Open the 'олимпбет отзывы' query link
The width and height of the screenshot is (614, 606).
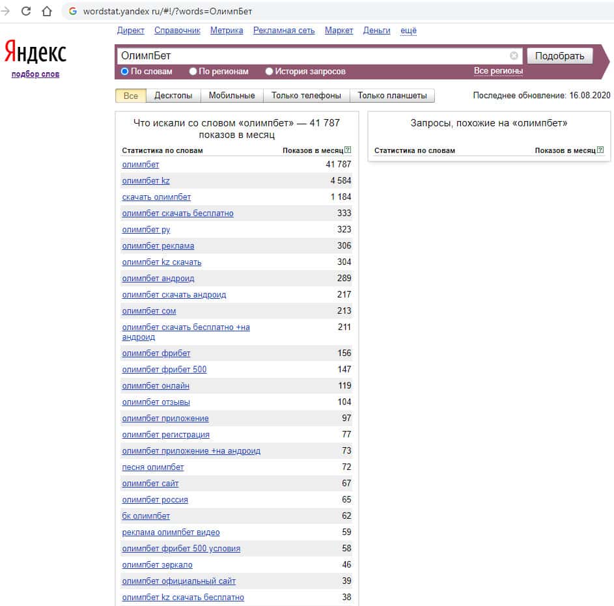pos(156,402)
